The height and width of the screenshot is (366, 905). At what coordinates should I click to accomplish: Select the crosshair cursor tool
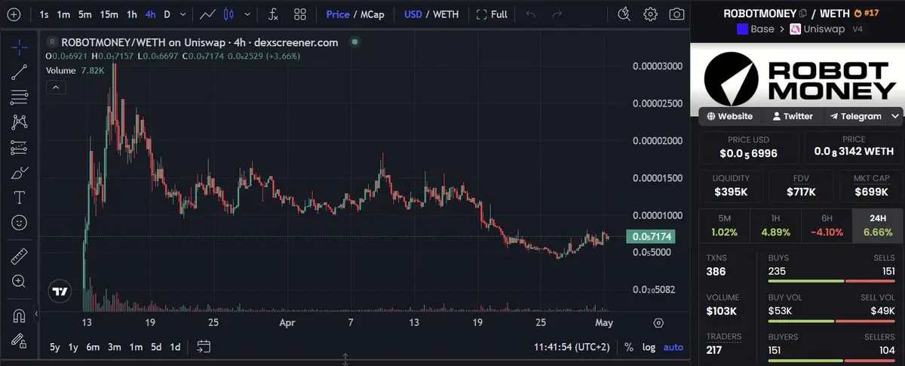point(20,47)
